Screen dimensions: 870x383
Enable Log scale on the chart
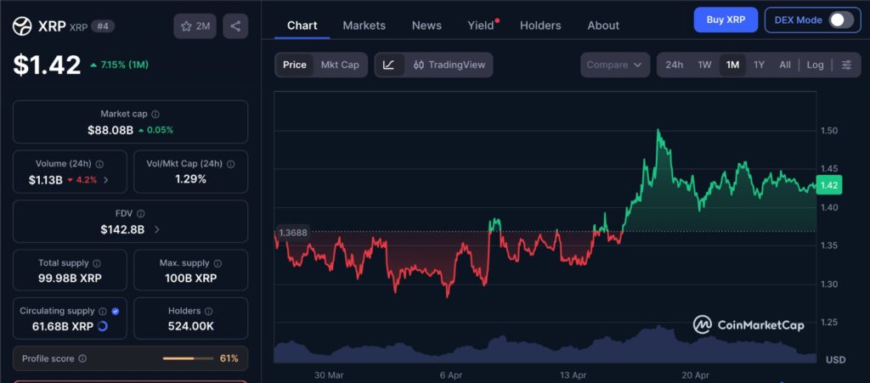[815, 65]
